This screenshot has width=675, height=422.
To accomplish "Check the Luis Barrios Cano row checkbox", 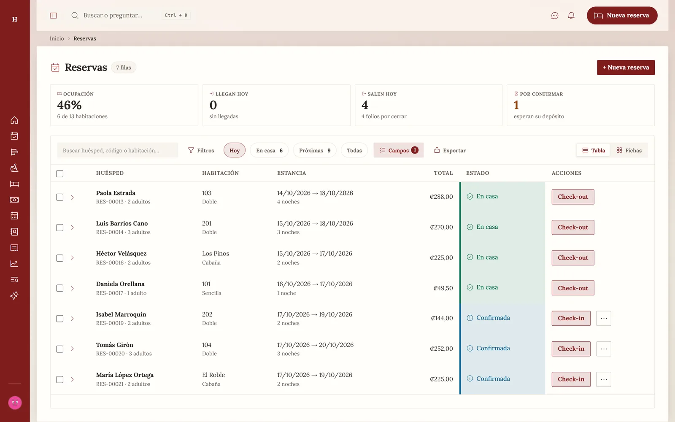I will pos(60,227).
